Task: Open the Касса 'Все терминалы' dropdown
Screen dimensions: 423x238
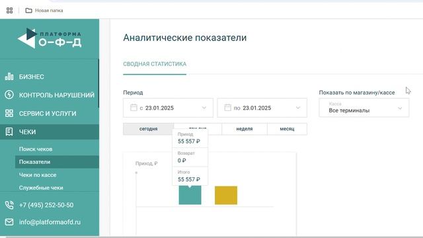Action: tap(364, 108)
